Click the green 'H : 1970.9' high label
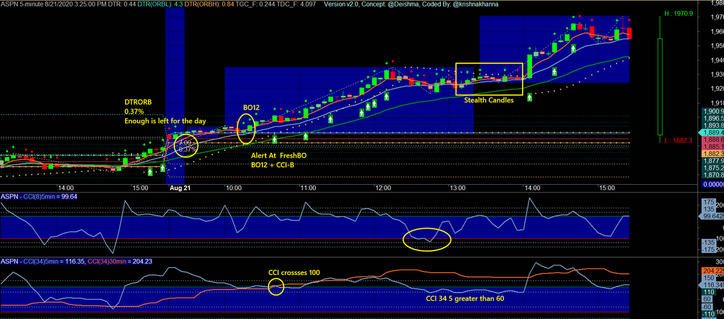This screenshot has width=724, height=319. (678, 13)
